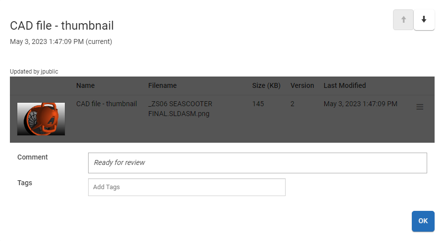Click the seascooter CAD thumbnail image

(x=41, y=119)
